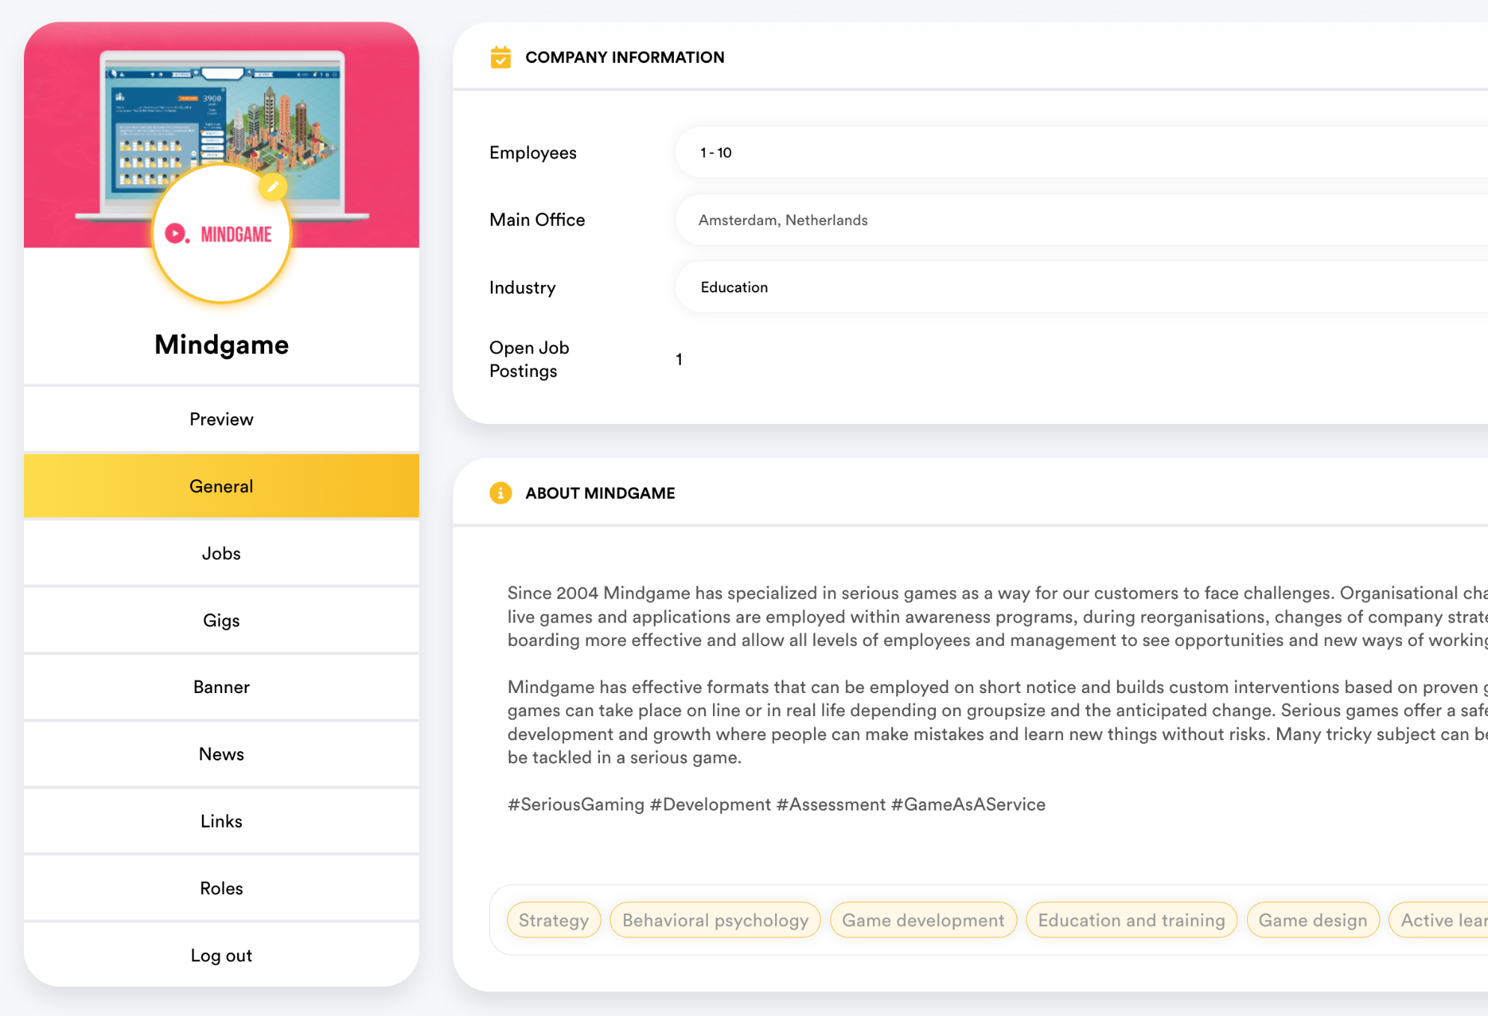
Task: Select the Banner section
Action: pos(221,686)
